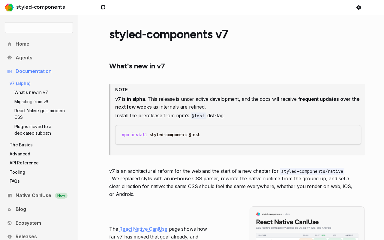
Task: Open the React Native CanIUse preview thumbnail
Action: 307,223
